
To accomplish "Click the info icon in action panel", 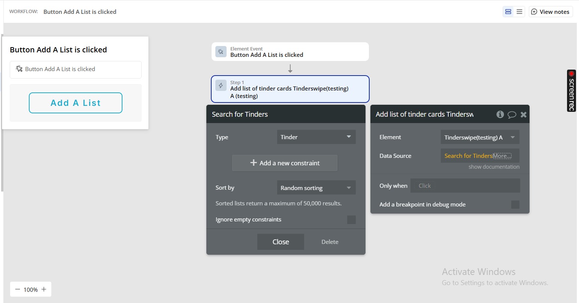I will point(500,114).
